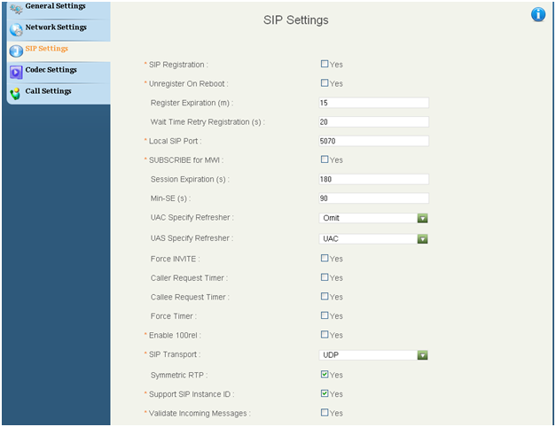Open the General Settings link

pos(55,6)
